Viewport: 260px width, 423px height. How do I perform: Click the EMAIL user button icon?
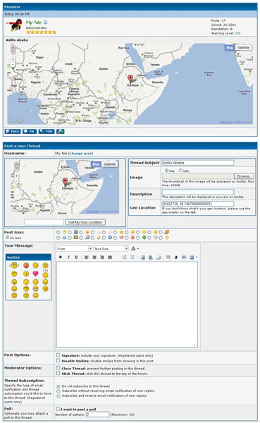pos(13,131)
